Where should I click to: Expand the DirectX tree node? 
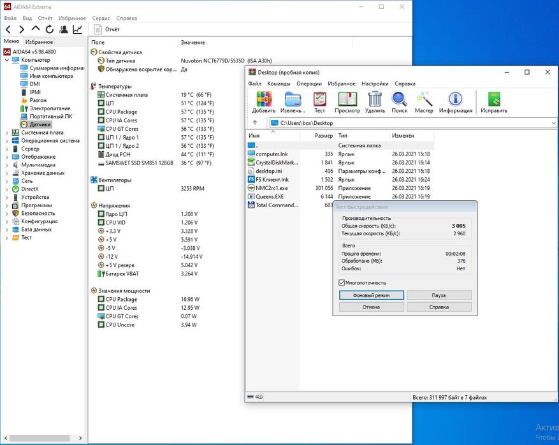point(7,189)
